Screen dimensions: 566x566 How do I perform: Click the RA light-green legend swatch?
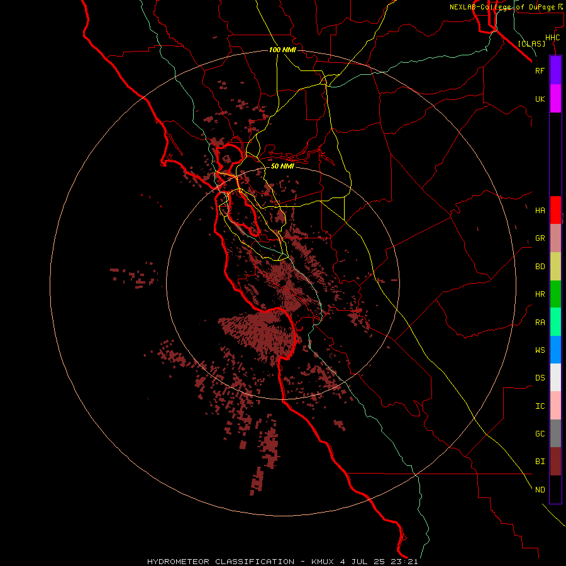pos(555,322)
